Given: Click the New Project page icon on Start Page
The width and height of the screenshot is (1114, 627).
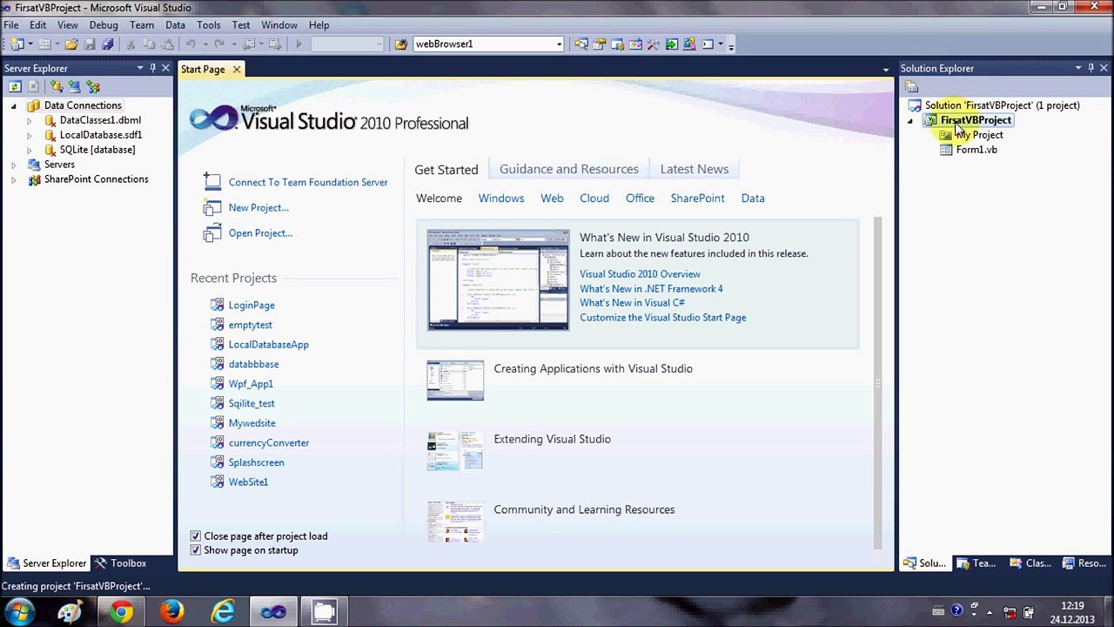Looking at the screenshot, I should (211, 207).
